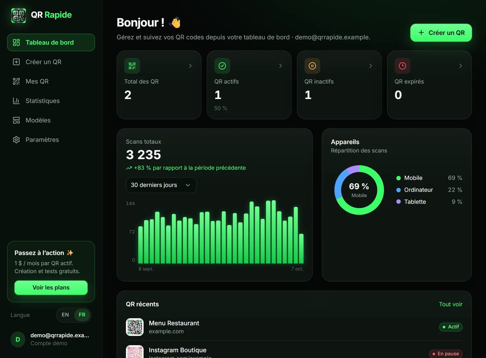Click the QR expirés clock icon

click(402, 66)
